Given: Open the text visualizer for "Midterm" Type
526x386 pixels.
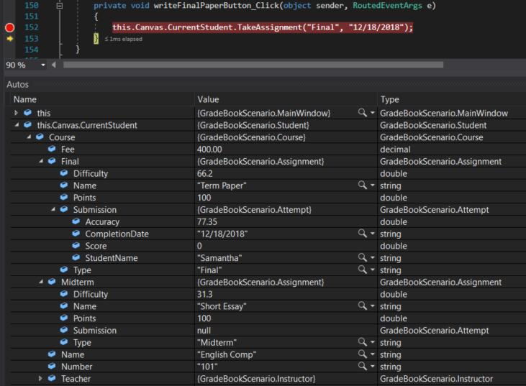Looking at the screenshot, I should [362, 341].
